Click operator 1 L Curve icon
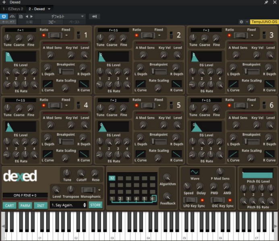Viewport: 279px width, 241px height. coord(48,84)
